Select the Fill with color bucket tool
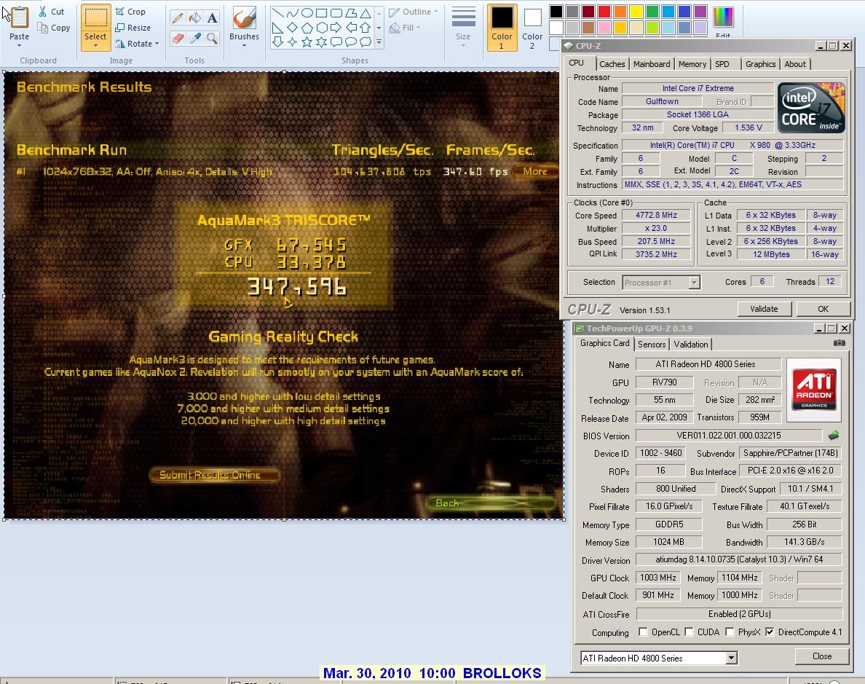 click(194, 17)
